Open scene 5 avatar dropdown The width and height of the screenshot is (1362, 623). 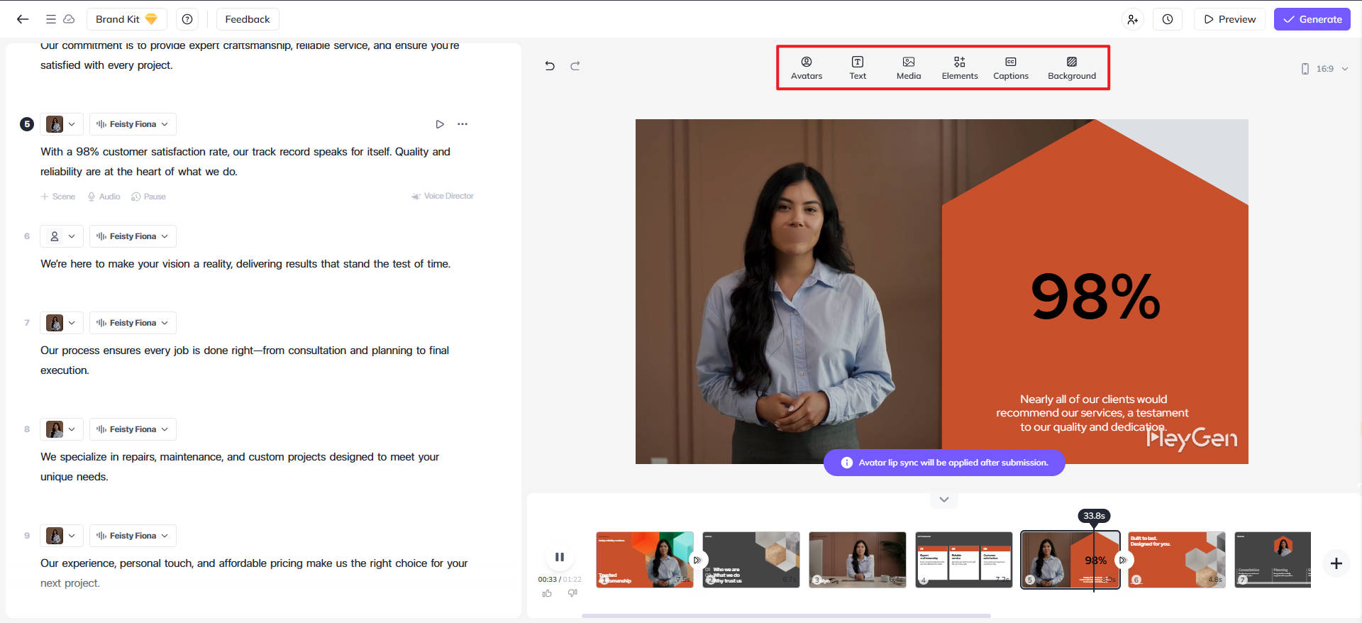62,124
